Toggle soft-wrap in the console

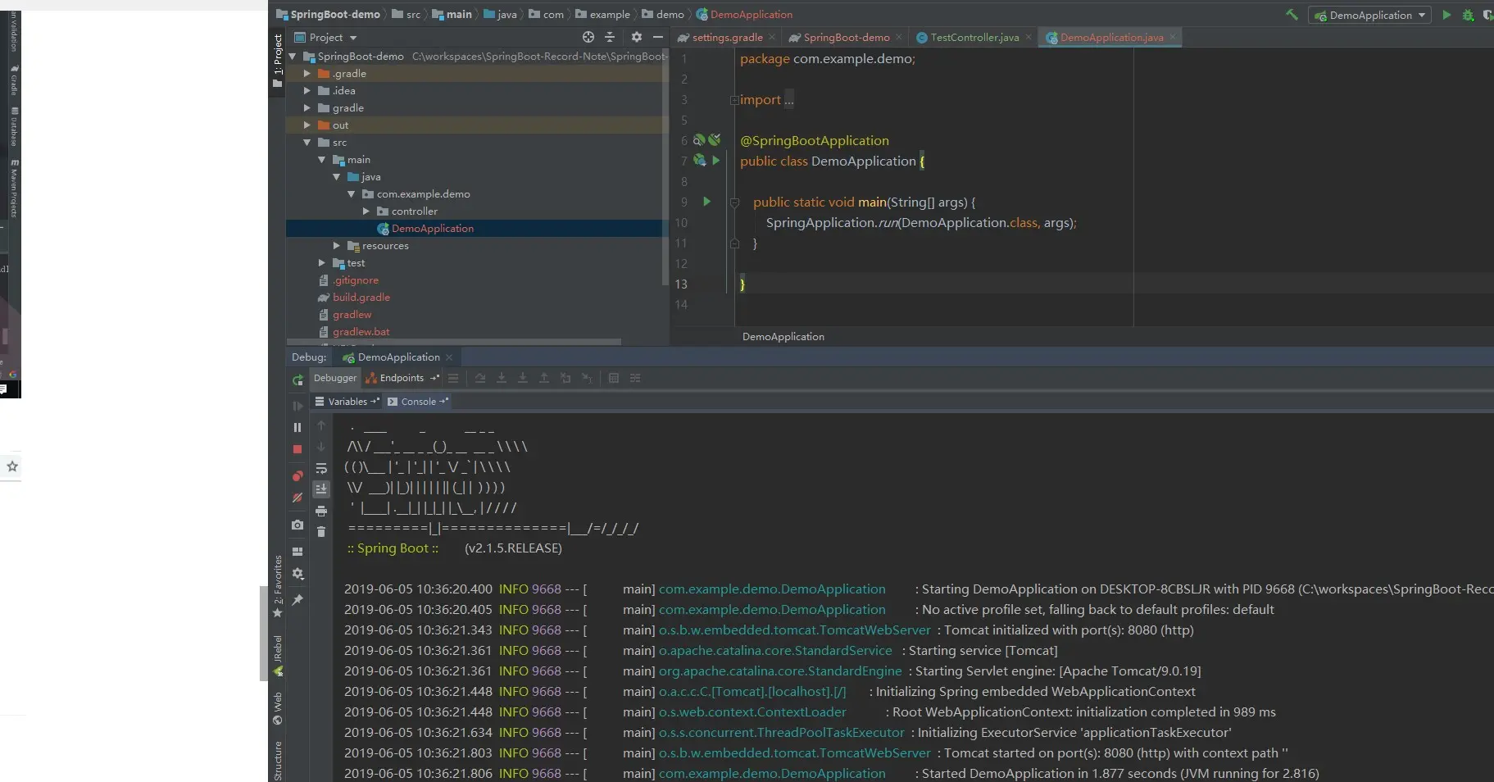tap(321, 468)
